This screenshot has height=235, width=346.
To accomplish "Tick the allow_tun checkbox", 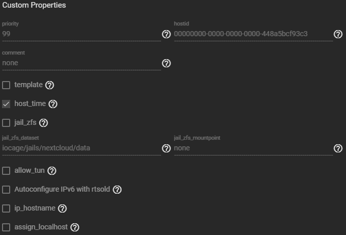I will [x=6, y=171].
